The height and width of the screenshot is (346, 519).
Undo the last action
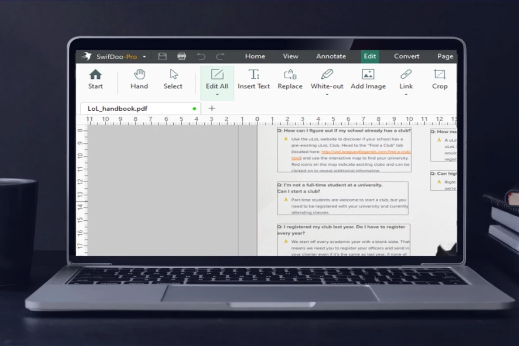point(201,56)
